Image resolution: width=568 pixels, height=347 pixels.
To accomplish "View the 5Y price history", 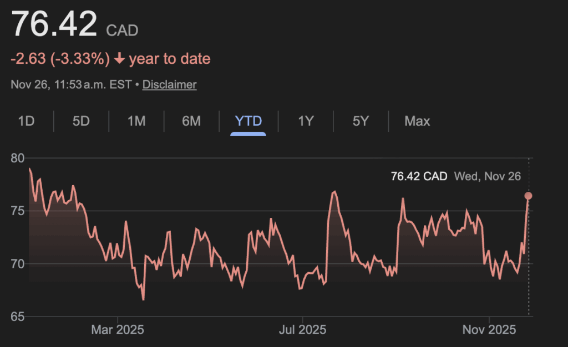I will pos(361,121).
